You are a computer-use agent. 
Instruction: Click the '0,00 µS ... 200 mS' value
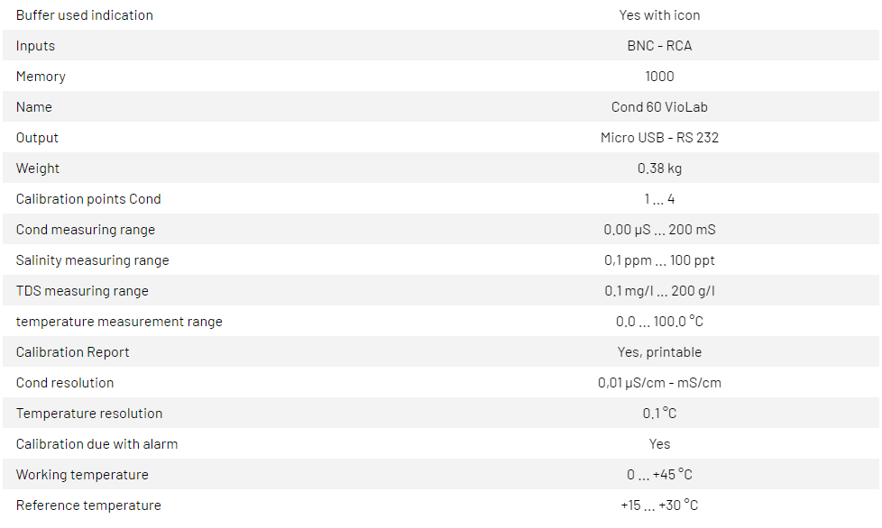click(659, 230)
